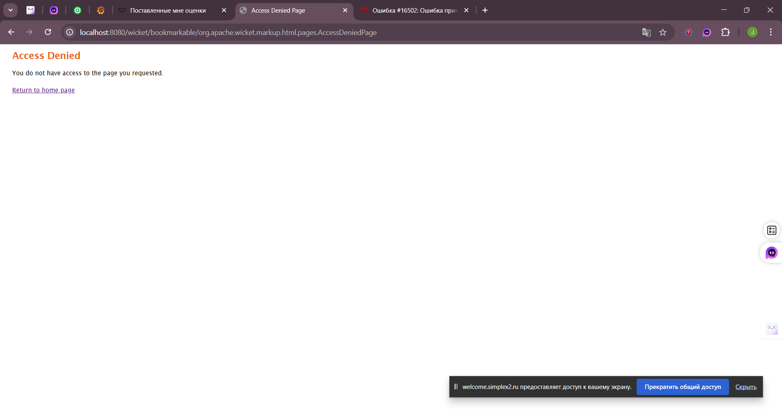Click the Return to home page link

44,90
